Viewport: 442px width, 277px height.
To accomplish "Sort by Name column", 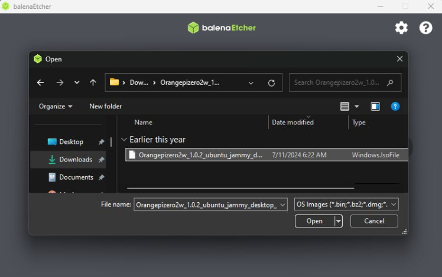I will coord(143,123).
